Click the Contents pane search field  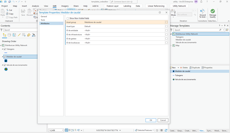(20, 30)
